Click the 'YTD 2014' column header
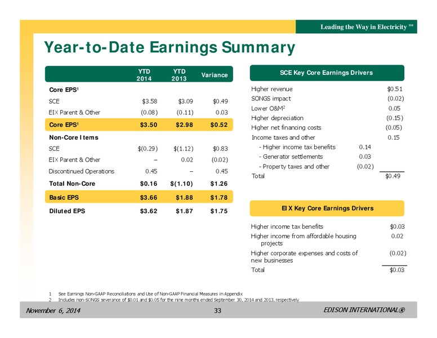Image resolution: width=437 pixels, height=338 pixels. point(144,75)
